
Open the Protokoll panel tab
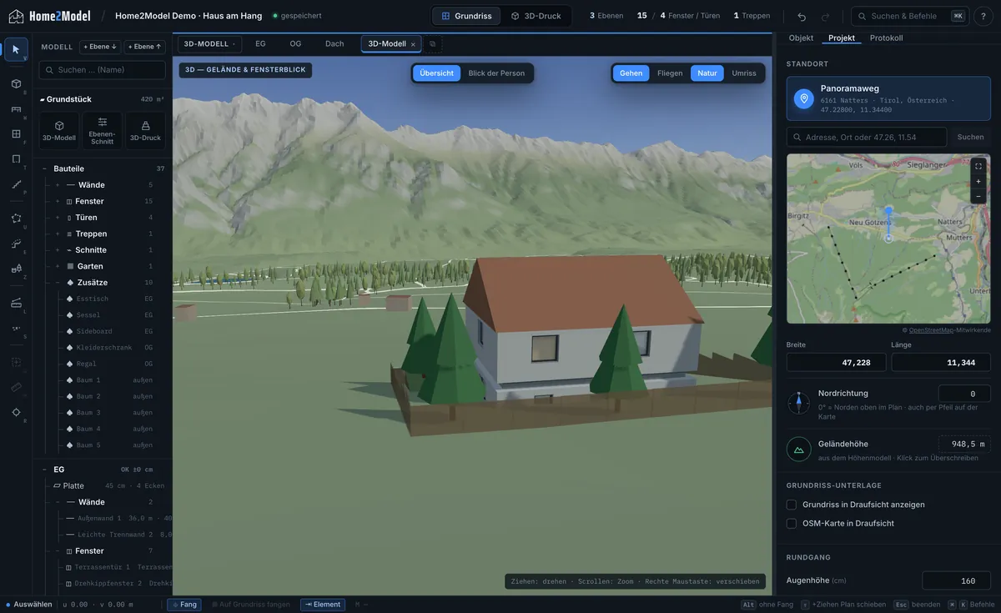[x=886, y=38]
